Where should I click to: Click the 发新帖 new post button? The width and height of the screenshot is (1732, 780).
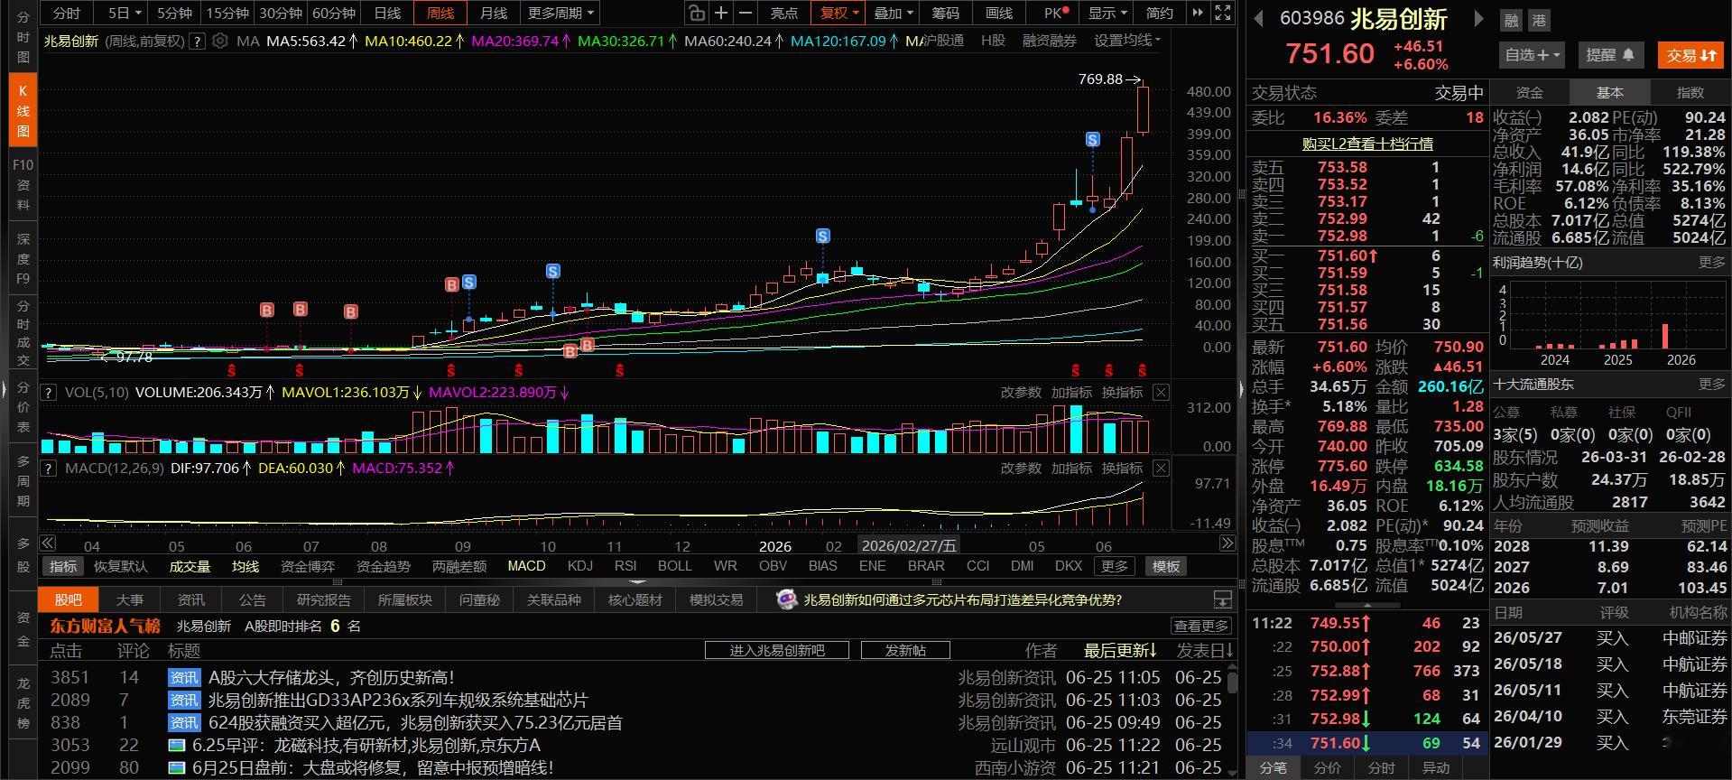pos(905,650)
